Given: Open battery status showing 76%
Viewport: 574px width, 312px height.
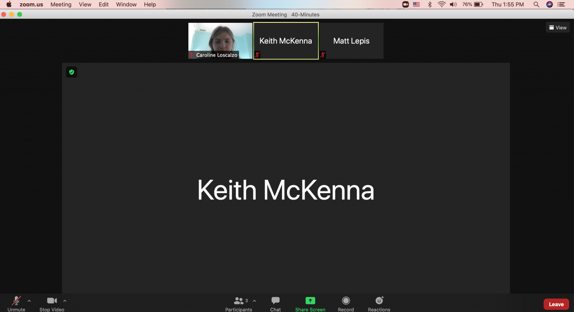Looking at the screenshot, I should tap(473, 4).
